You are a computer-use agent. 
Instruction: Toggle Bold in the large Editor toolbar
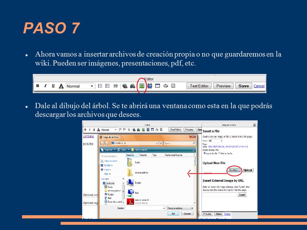pos(38,86)
